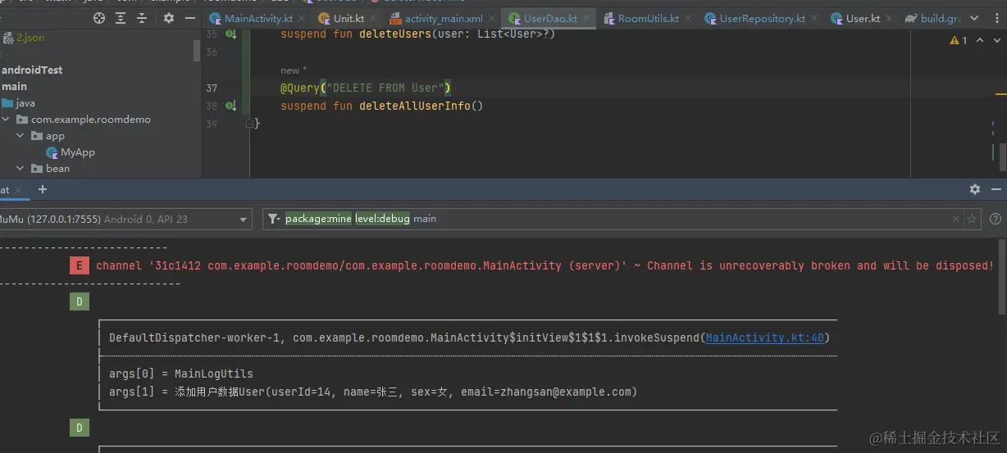Open Logcat filter history icon

274,220
